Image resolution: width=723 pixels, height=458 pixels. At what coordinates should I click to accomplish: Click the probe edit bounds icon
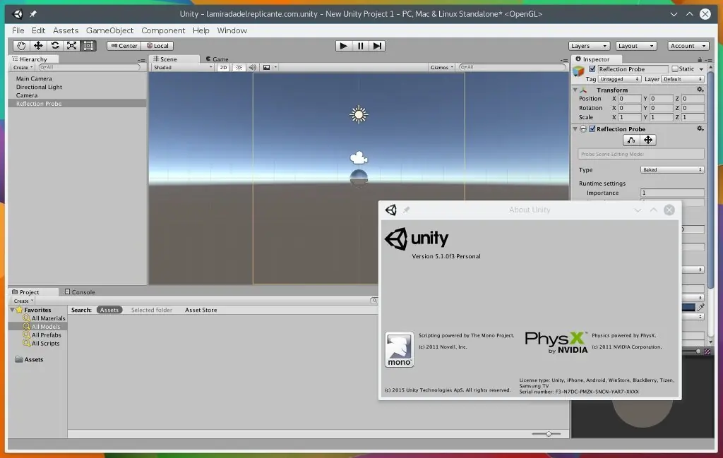(x=631, y=140)
